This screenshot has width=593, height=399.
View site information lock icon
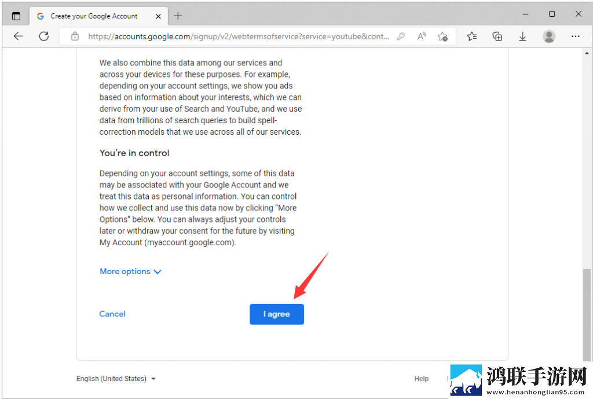coord(75,36)
